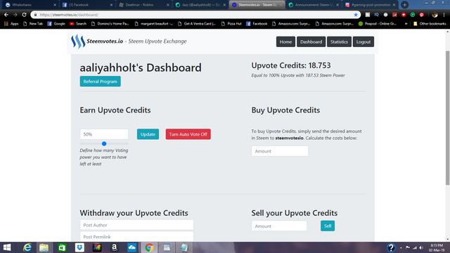Open the New Tab bookmark
Screen dimensions: 450x253
click(x=33, y=24)
